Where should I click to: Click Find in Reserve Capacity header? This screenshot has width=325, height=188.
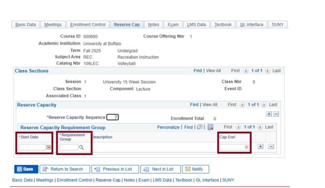(194, 104)
